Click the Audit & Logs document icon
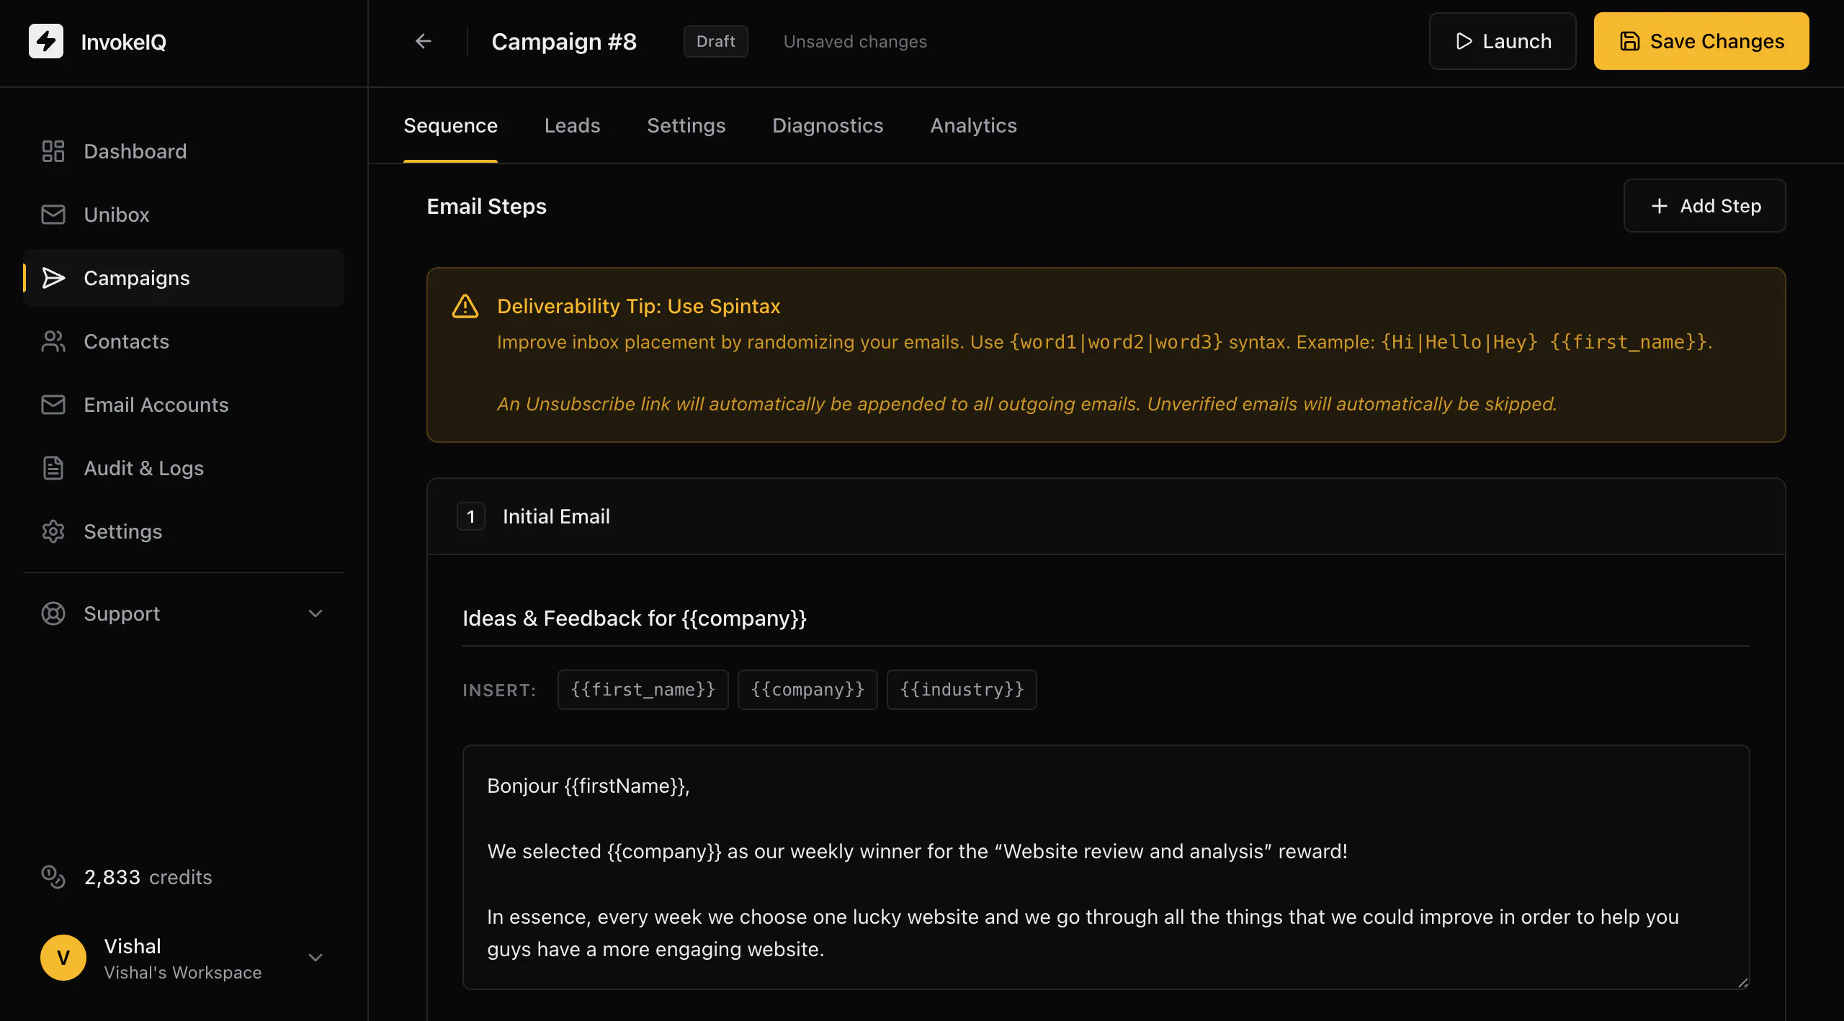This screenshot has height=1021, width=1844. point(53,468)
